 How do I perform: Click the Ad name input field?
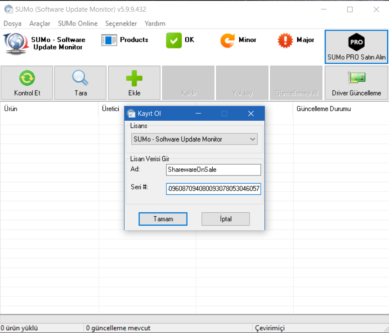pyautogui.click(x=213, y=170)
